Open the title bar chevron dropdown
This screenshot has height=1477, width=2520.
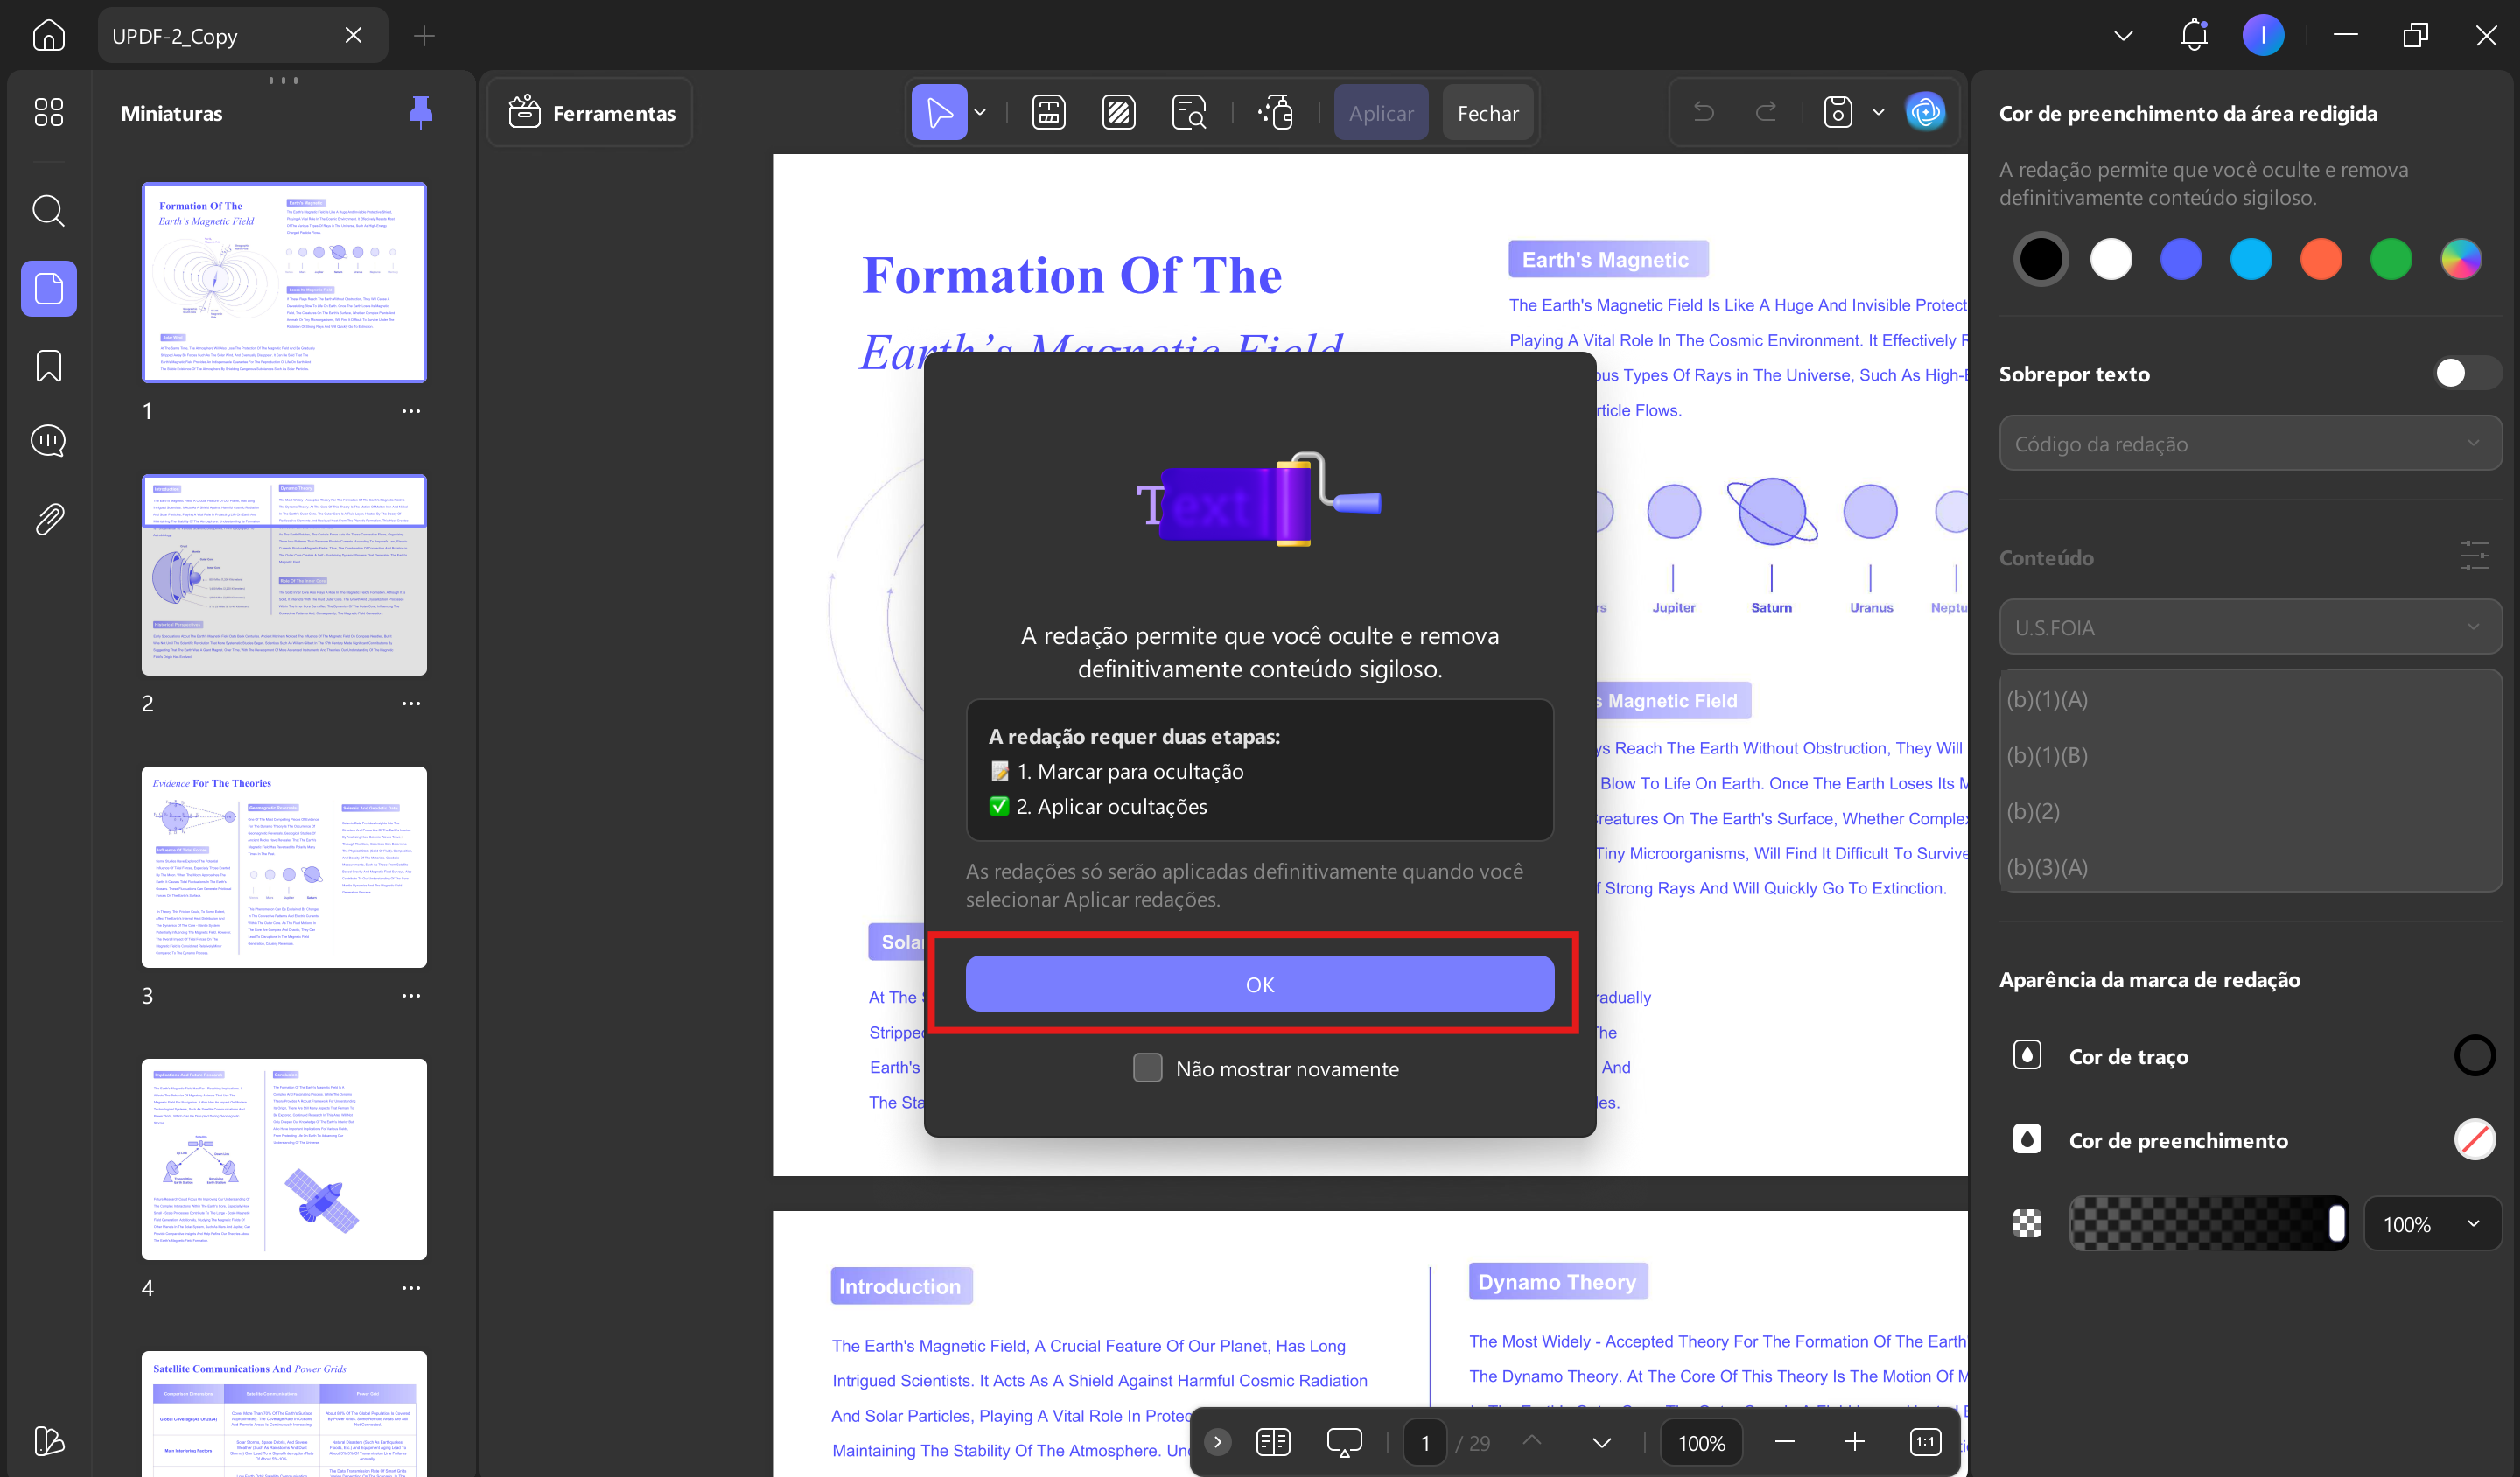2123,35
